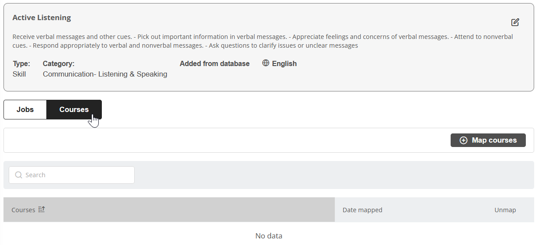Click the Active Listening skill title
Viewport: 535px width, 245px height.
(42, 18)
